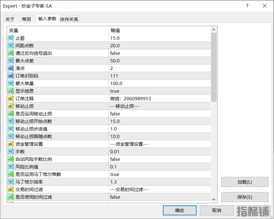Screen dimensions: 274x219
Task: Click the 最大点差 value 50.0
Action: pyautogui.click(x=115, y=61)
